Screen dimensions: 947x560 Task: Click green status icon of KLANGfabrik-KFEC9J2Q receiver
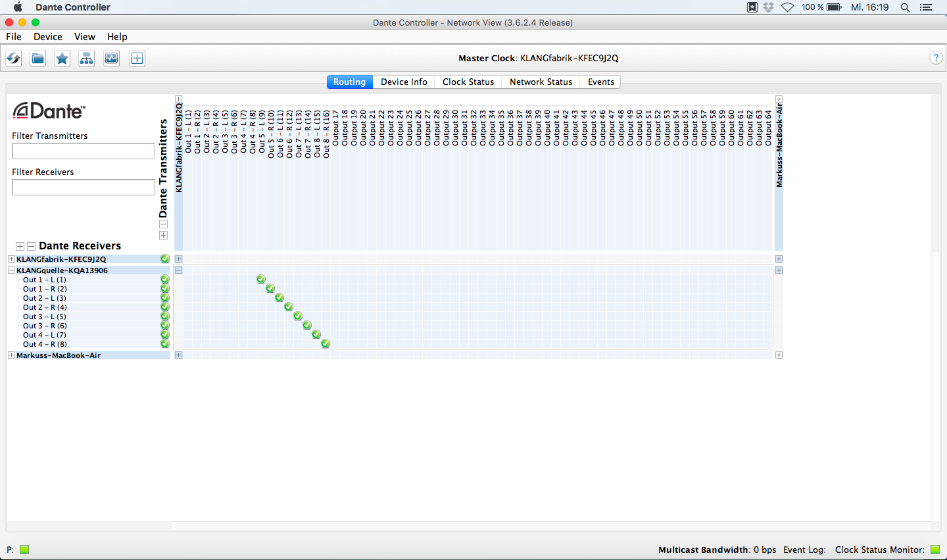point(165,259)
